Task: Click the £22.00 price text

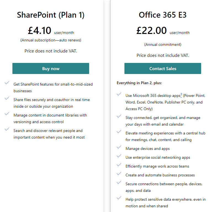Action: tap(151, 30)
